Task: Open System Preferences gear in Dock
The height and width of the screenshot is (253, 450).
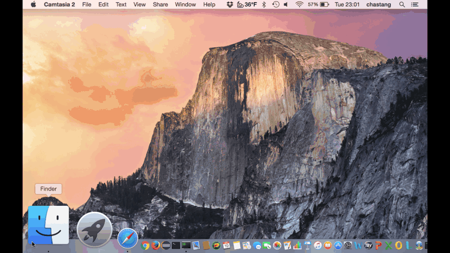Action: click(x=348, y=245)
